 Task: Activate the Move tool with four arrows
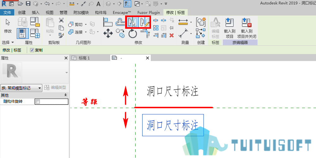pos(108,33)
